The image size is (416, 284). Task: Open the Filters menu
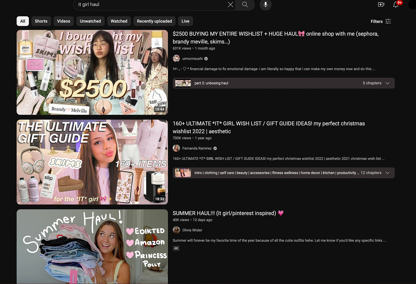(381, 21)
